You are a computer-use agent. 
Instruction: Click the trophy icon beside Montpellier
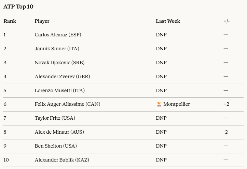click(159, 104)
